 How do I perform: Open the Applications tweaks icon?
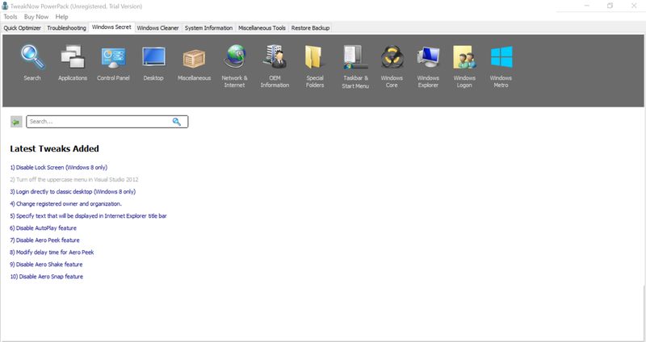coord(73,56)
